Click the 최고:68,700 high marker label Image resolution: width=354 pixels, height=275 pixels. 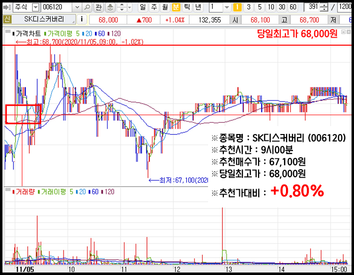pyautogui.click(x=79, y=42)
